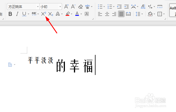
Task: Expand borders dropdown arrow
Action: click(164, 14)
